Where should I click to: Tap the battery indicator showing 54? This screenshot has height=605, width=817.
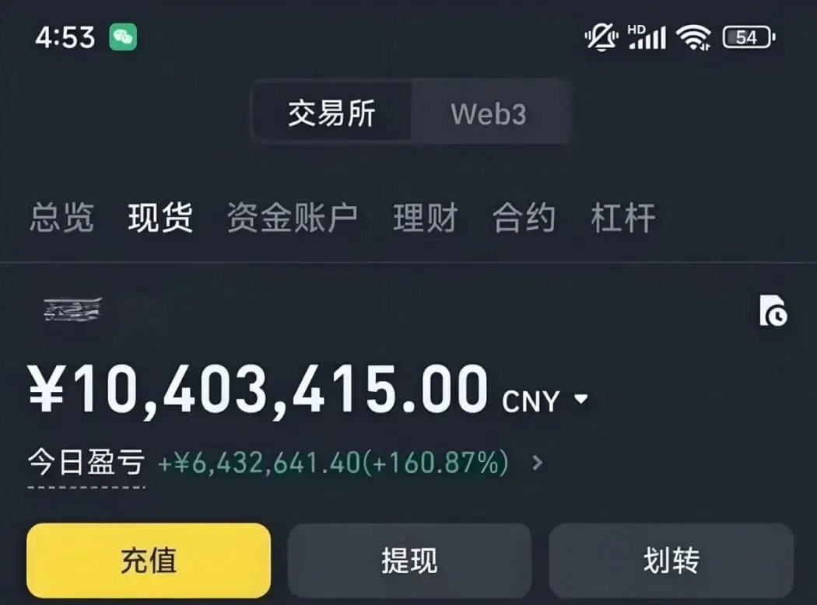tap(749, 37)
